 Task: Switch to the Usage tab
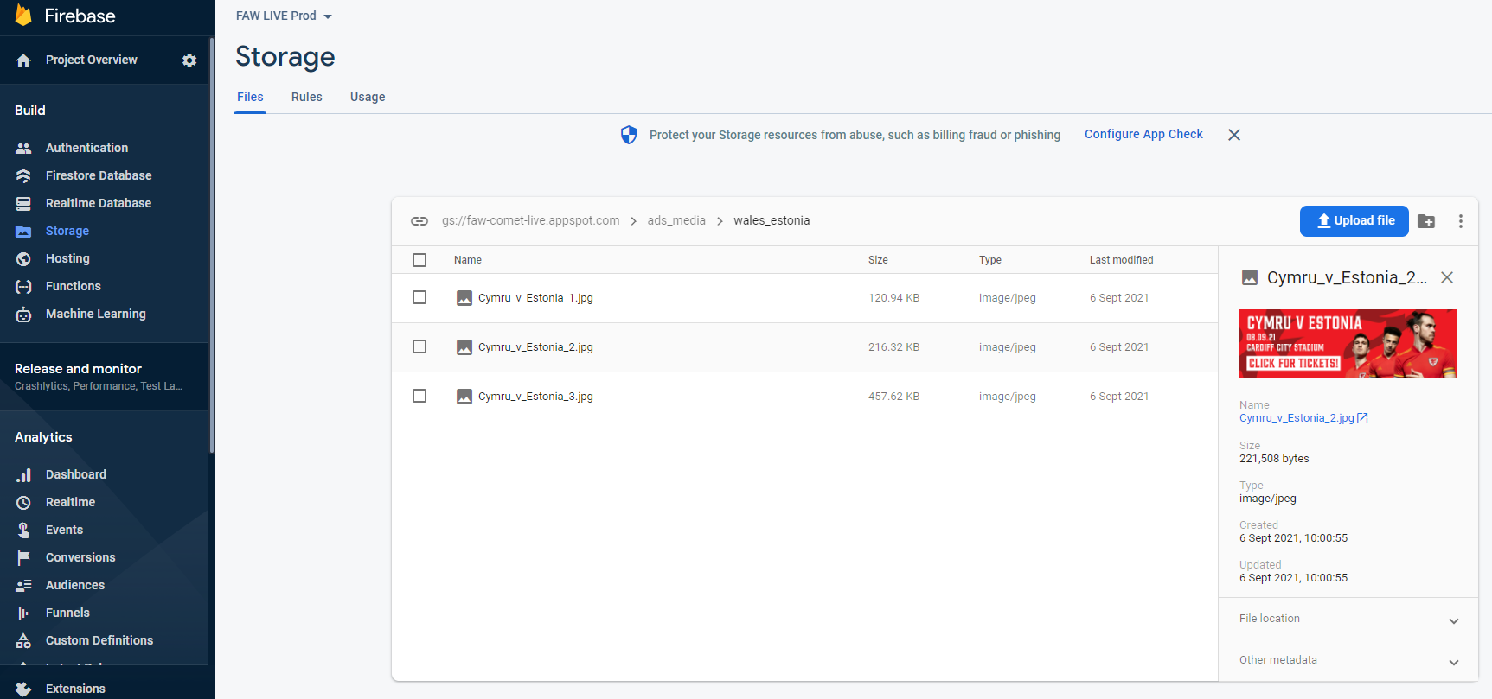tap(368, 97)
